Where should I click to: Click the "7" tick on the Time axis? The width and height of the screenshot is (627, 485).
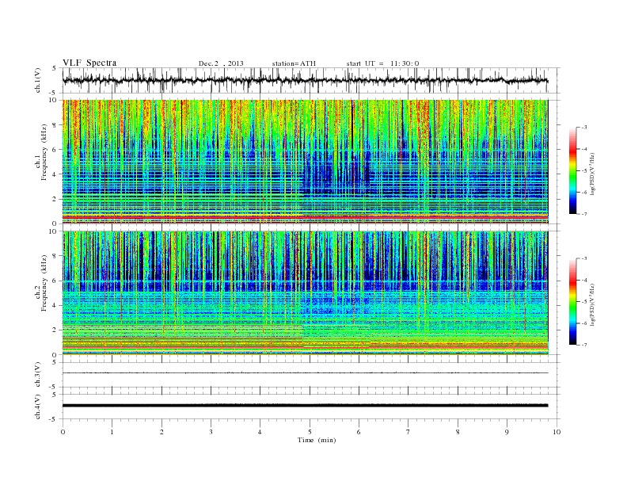coord(408,432)
